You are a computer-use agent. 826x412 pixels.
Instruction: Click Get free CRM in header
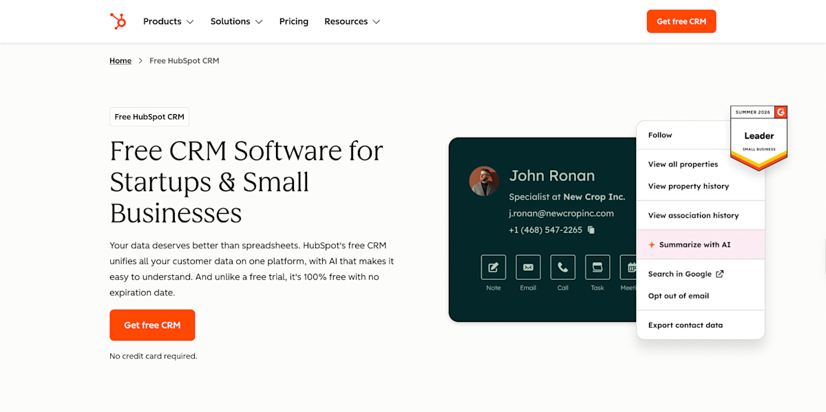pos(681,21)
